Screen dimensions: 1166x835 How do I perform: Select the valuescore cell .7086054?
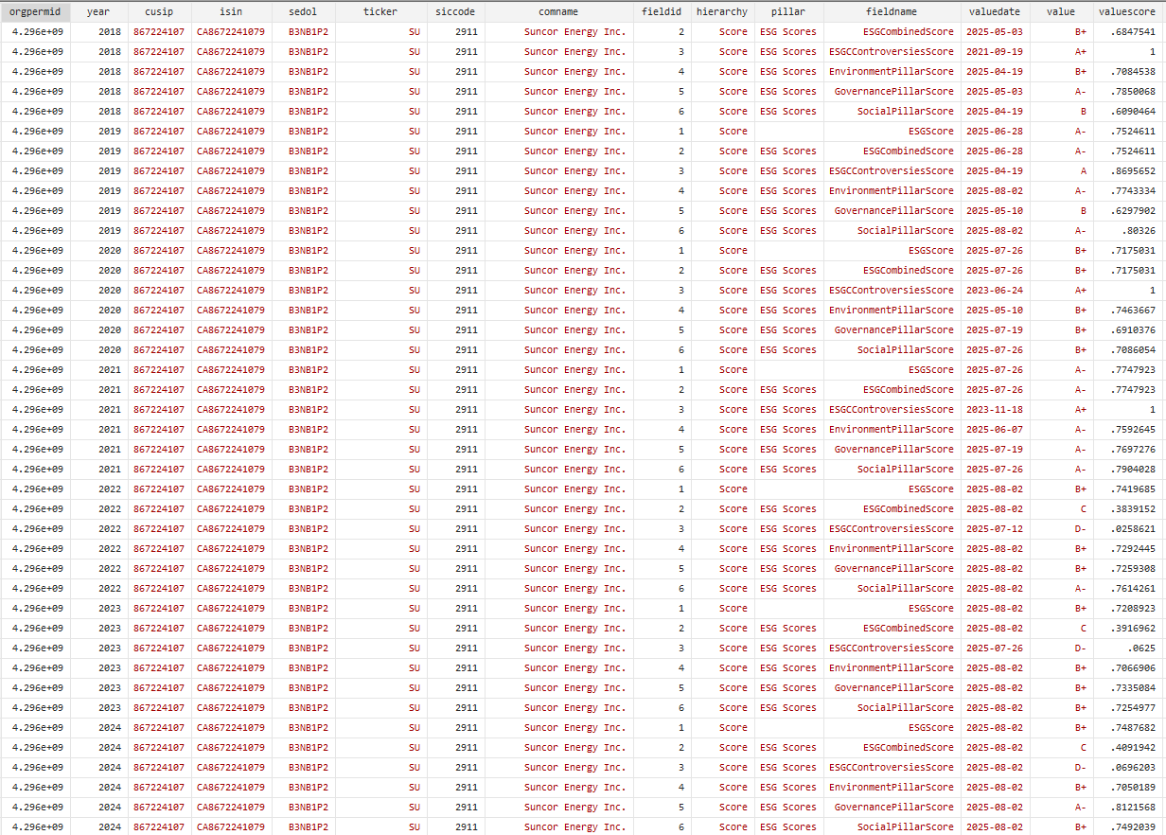tap(1126, 350)
